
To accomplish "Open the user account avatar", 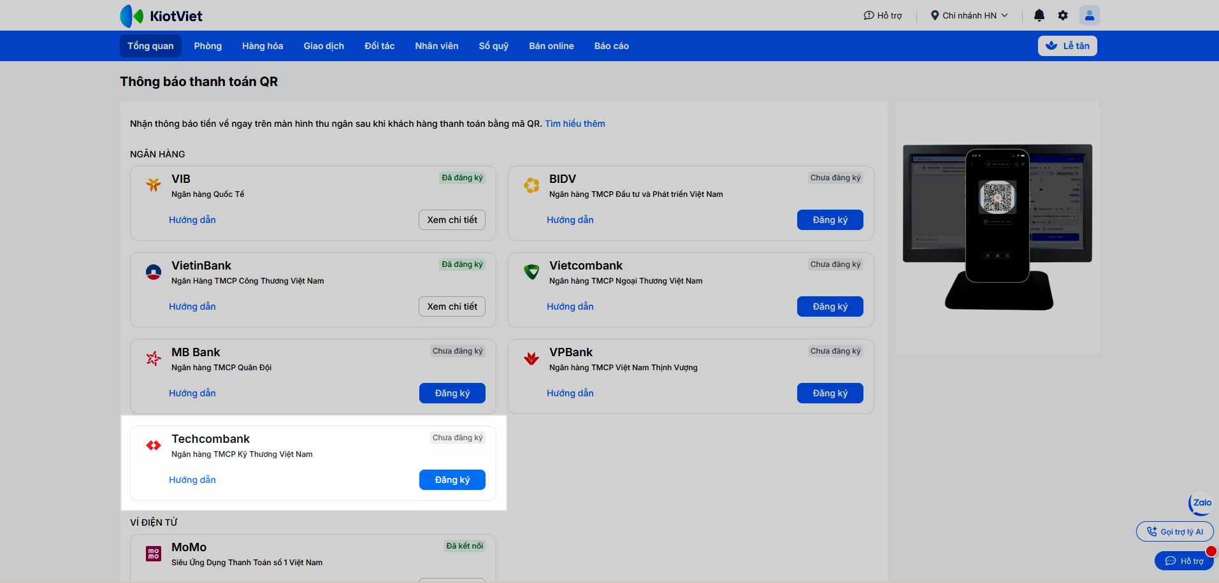I will click(1090, 15).
